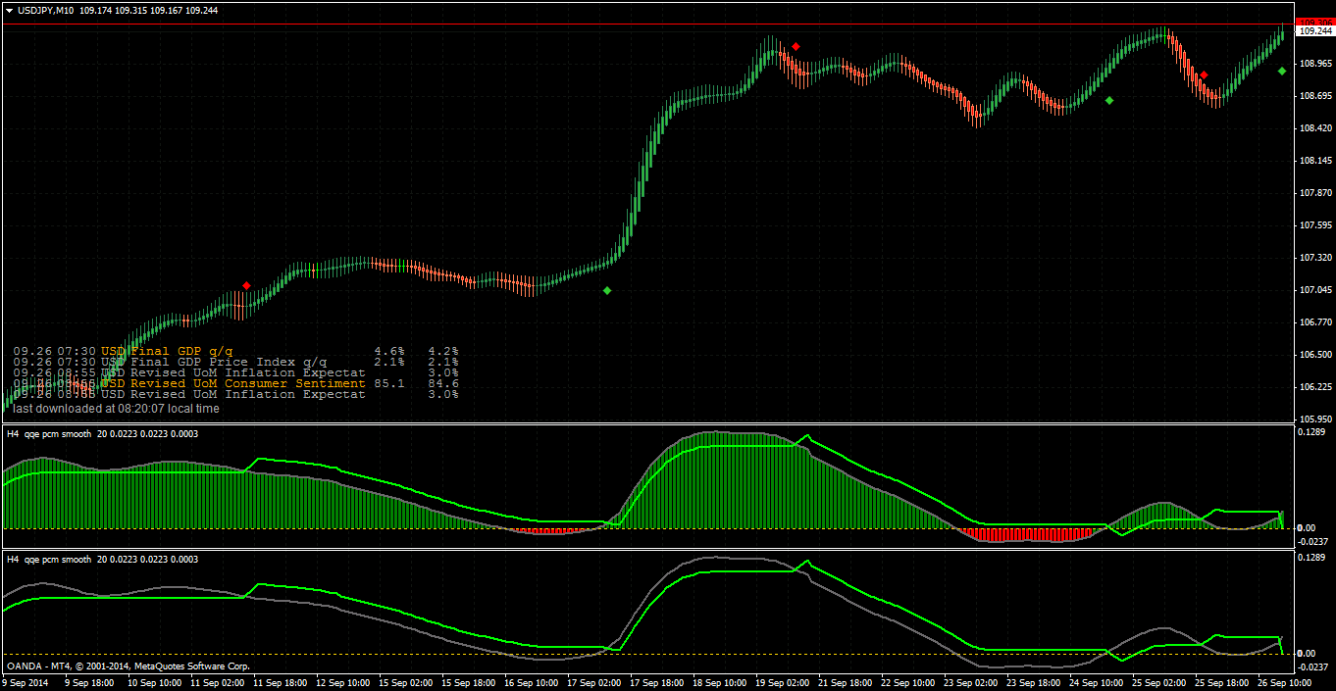Click price scale value 107.045
1336x691 pixels.
1314,289
